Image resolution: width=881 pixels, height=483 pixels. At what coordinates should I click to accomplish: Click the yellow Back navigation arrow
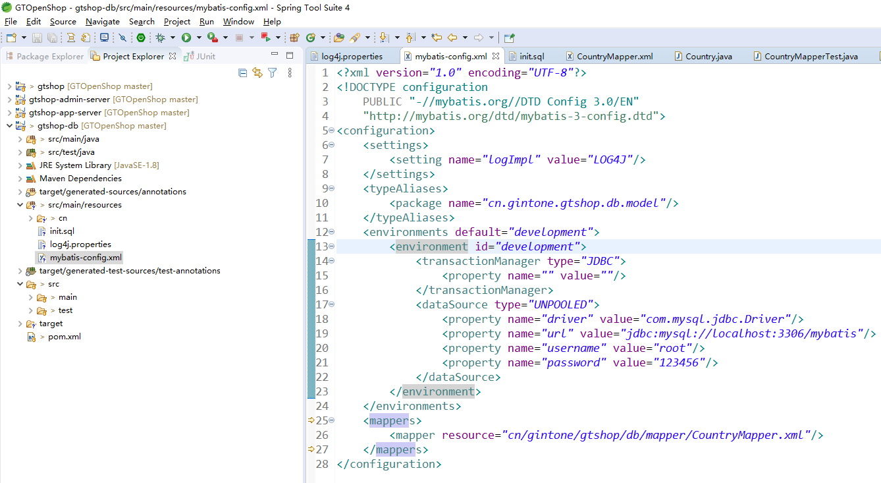point(452,38)
